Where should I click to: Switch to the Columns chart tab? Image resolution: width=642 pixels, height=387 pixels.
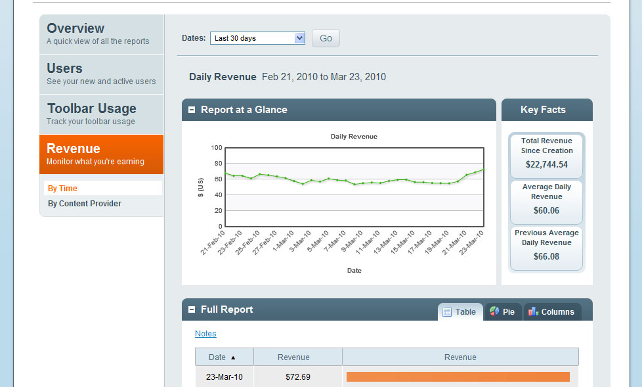pos(552,312)
